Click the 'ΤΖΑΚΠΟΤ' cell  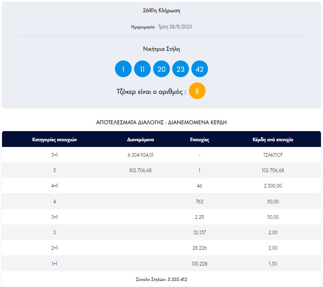(x=273, y=155)
